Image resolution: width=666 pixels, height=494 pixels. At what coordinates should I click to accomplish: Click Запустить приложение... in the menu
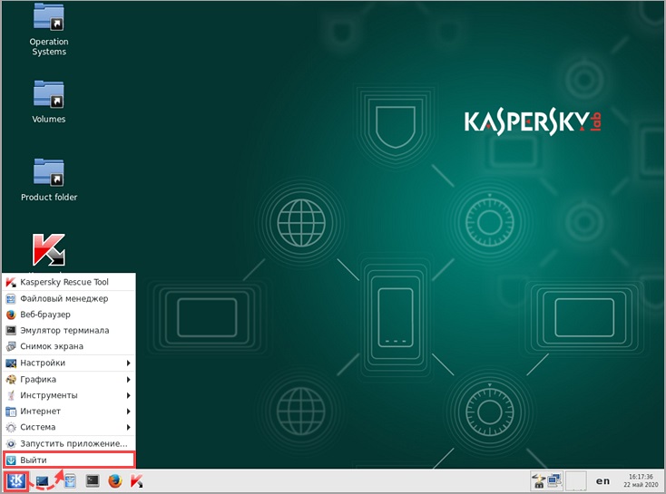pos(69,443)
